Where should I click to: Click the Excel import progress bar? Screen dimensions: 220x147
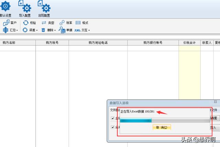(165, 120)
